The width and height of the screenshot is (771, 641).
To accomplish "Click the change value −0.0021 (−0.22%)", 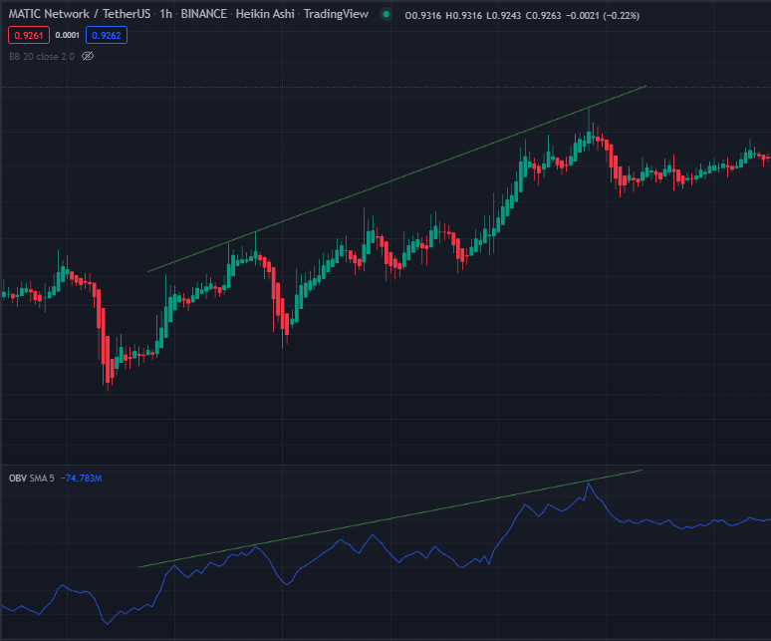I will coord(603,16).
